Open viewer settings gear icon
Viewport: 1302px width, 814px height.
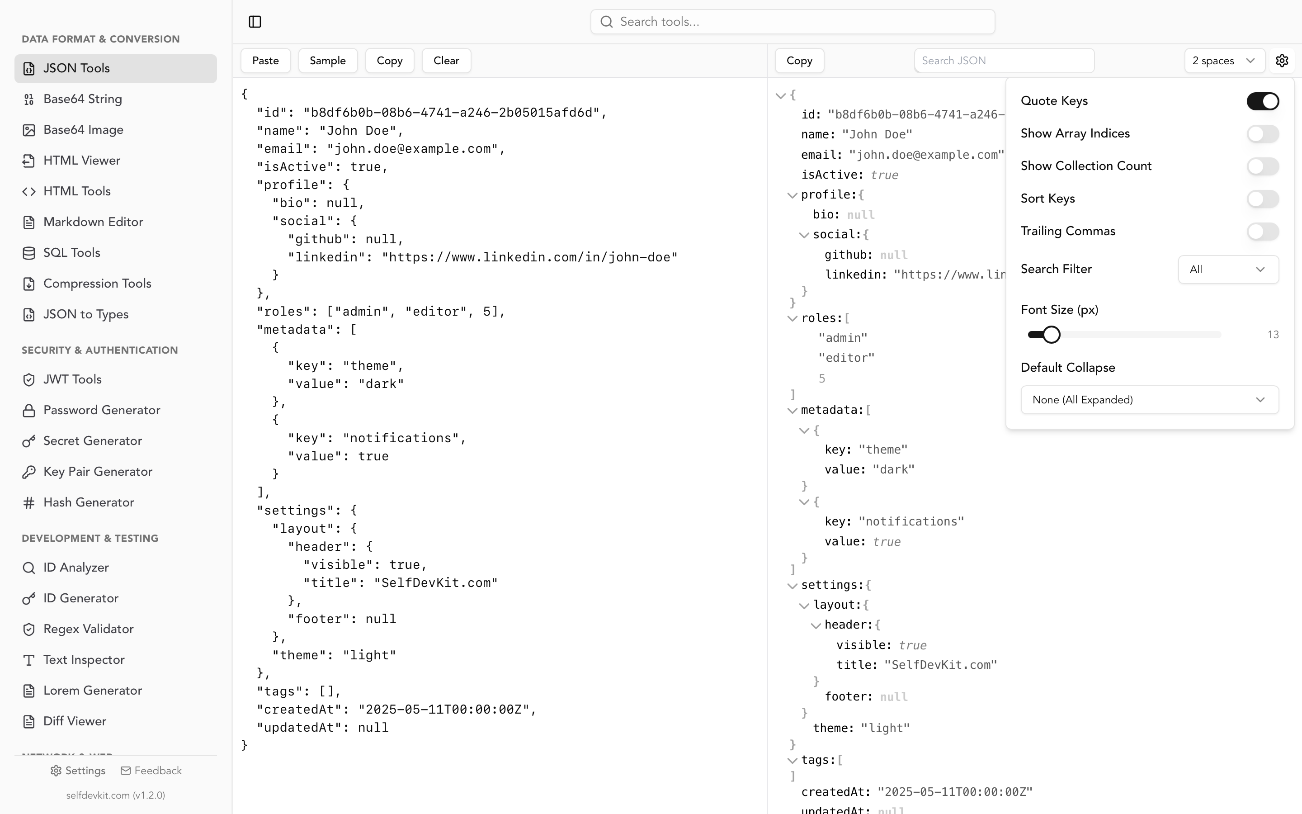[1282, 60]
